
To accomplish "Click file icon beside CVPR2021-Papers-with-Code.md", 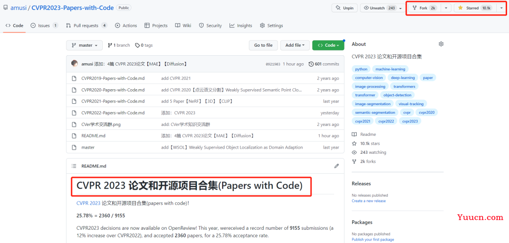I will (x=74, y=101).
